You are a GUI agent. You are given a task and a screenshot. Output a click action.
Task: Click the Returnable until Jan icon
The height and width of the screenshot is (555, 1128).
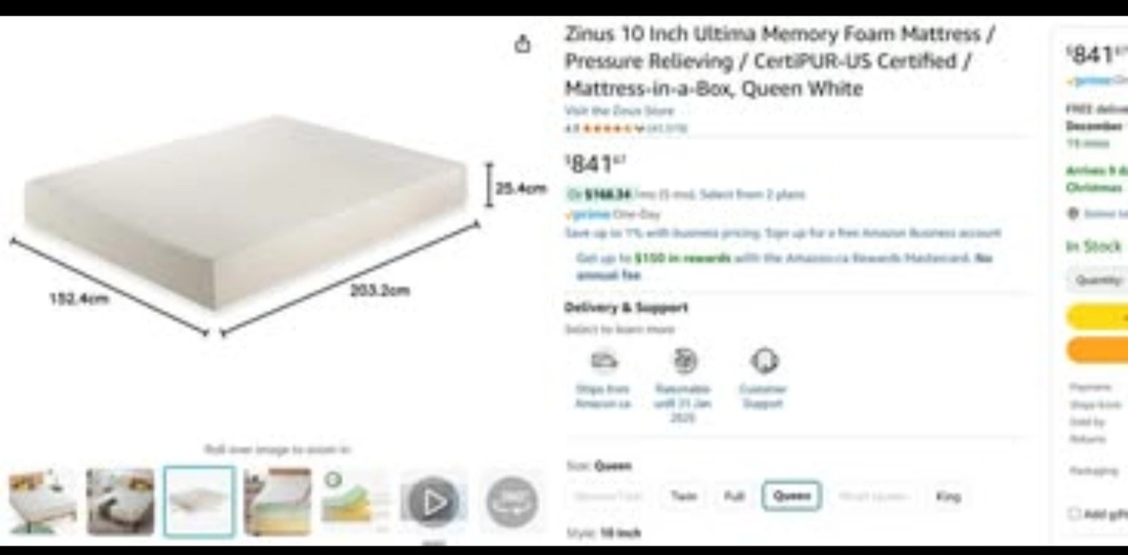coord(684,361)
